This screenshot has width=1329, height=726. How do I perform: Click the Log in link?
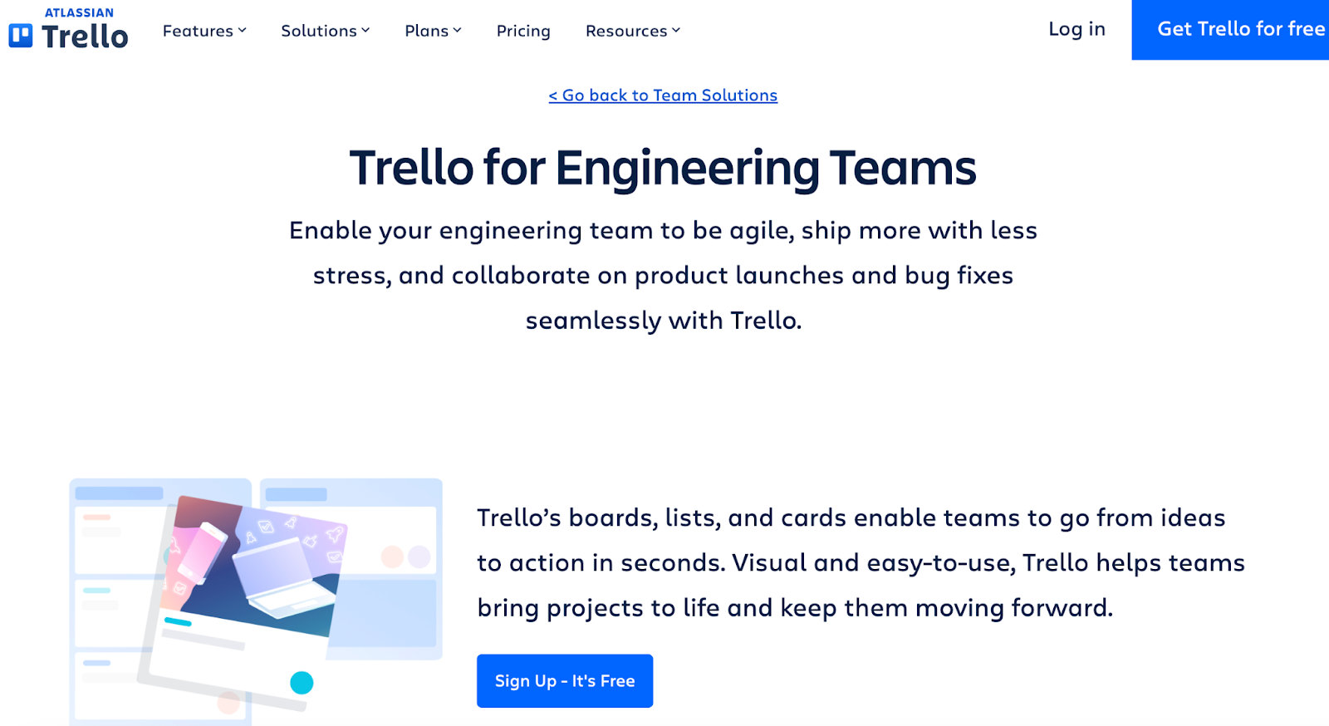(x=1076, y=29)
